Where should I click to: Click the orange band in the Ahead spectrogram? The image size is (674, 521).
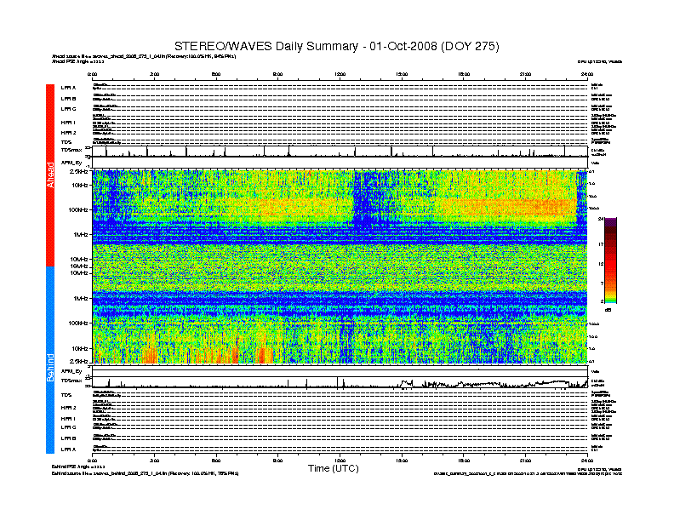(507, 207)
